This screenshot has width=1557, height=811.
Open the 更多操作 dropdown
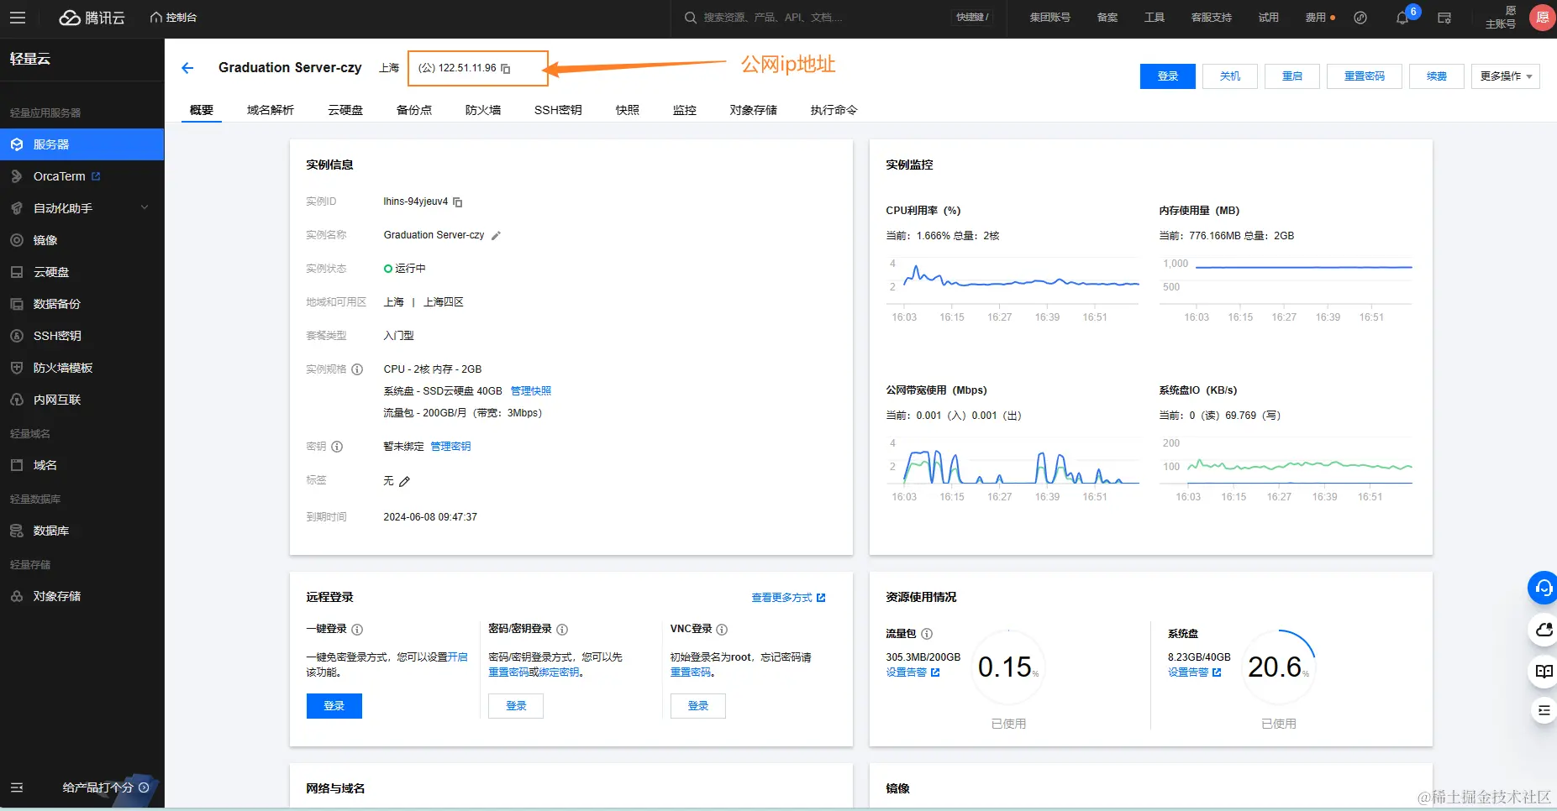(x=1505, y=76)
